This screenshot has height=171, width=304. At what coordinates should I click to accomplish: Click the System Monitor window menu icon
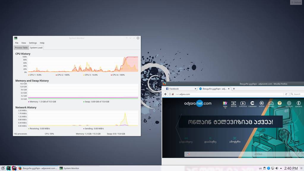[x=16, y=38]
